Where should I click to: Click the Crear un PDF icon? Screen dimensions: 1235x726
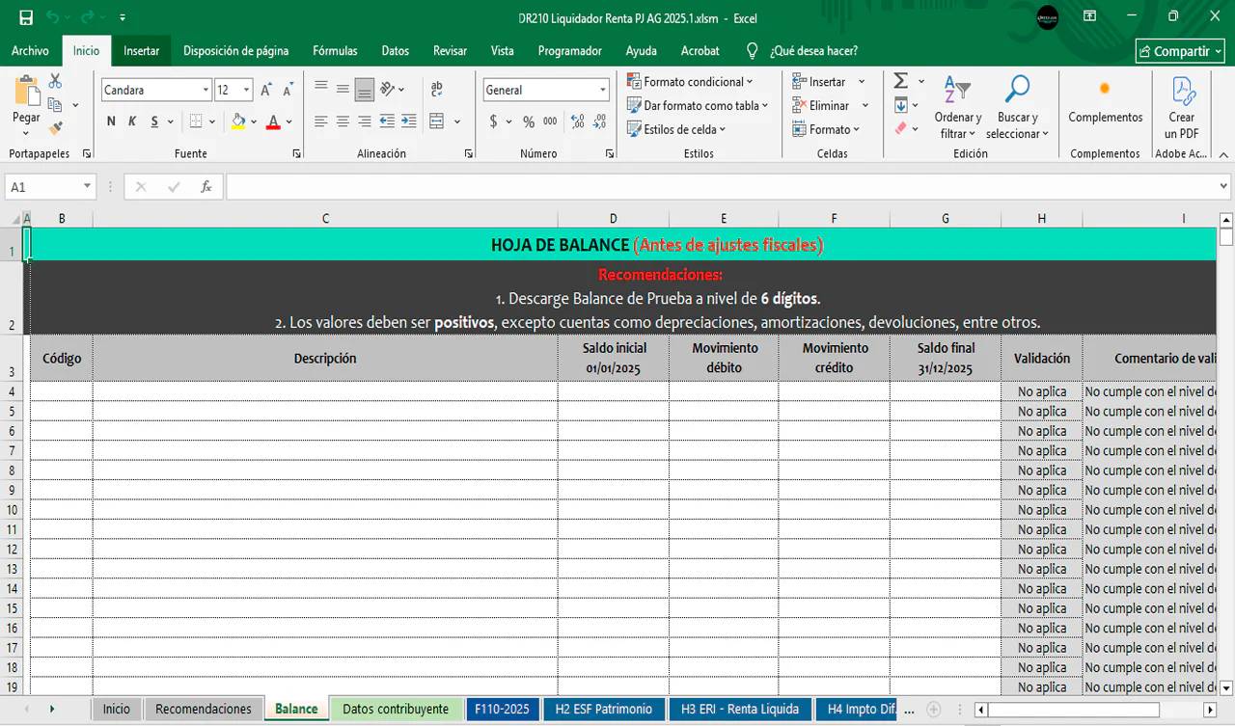[1182, 91]
